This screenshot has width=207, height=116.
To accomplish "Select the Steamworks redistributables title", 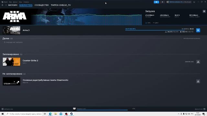I will [45, 80].
